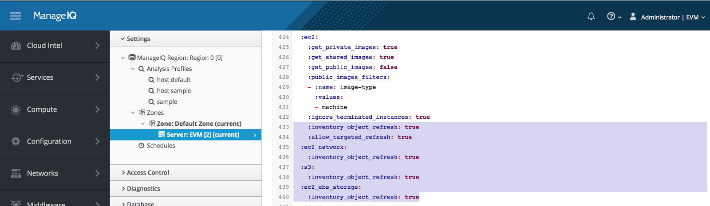Open the Services menu
This screenshot has width=710, height=206.
55,78
